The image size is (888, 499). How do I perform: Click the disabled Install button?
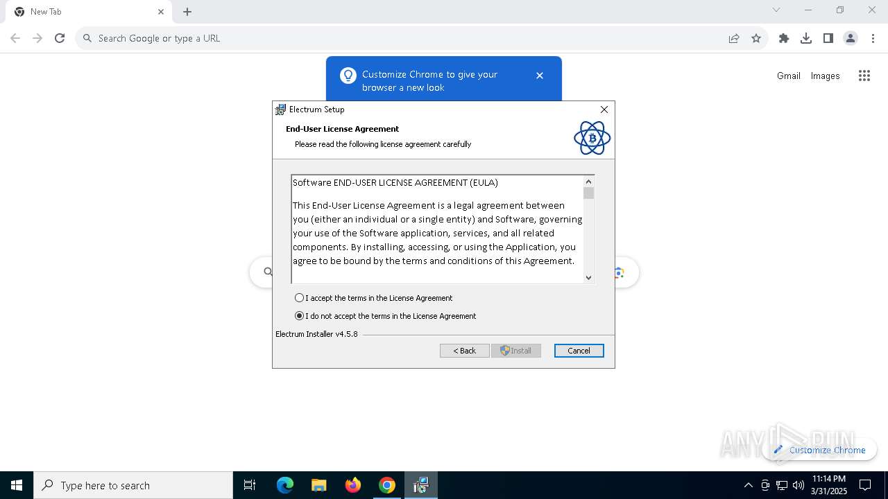pyautogui.click(x=516, y=351)
